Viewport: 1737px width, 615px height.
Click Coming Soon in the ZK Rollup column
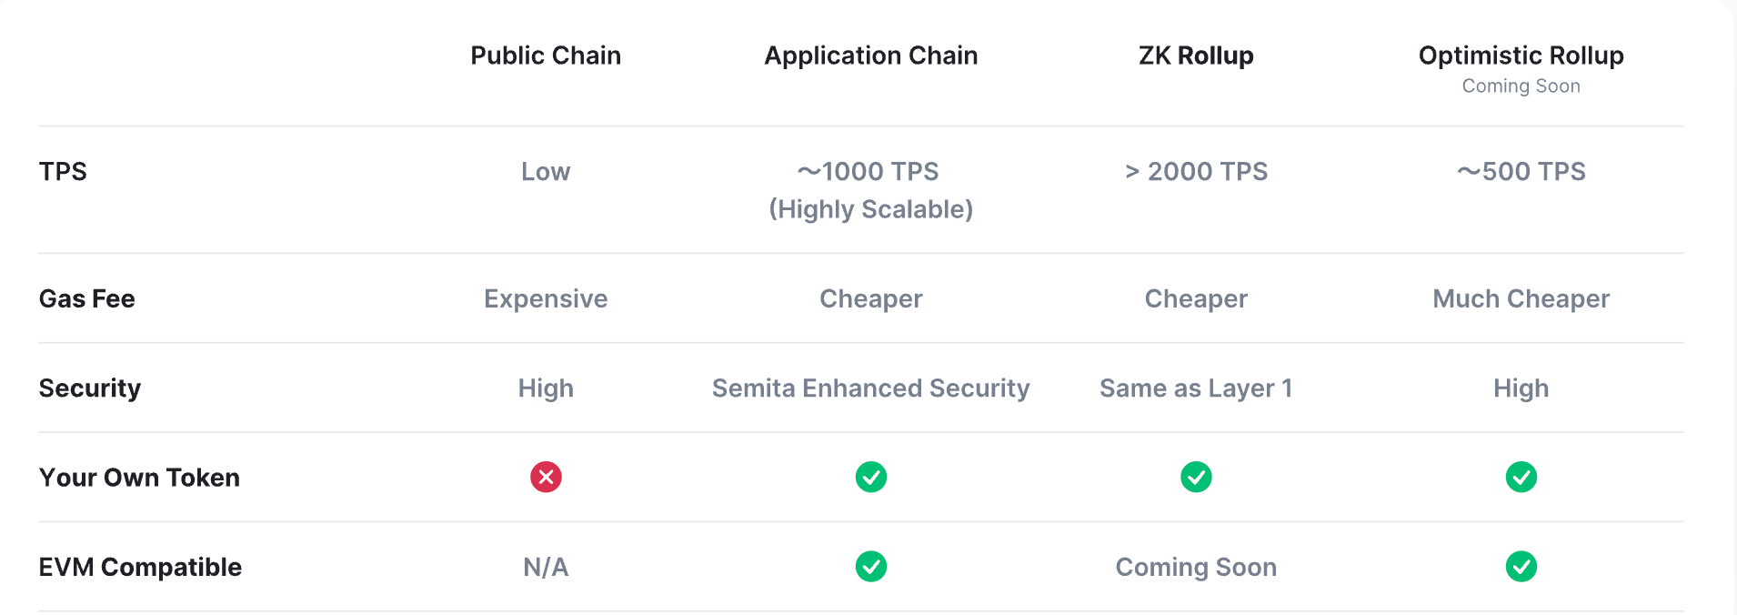point(1196,568)
